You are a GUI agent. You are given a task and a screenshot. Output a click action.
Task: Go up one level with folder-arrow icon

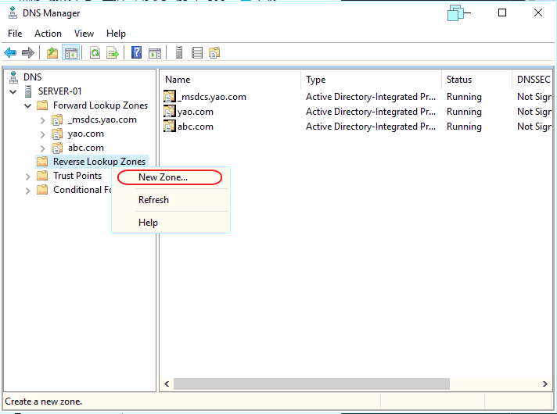pyautogui.click(x=52, y=53)
